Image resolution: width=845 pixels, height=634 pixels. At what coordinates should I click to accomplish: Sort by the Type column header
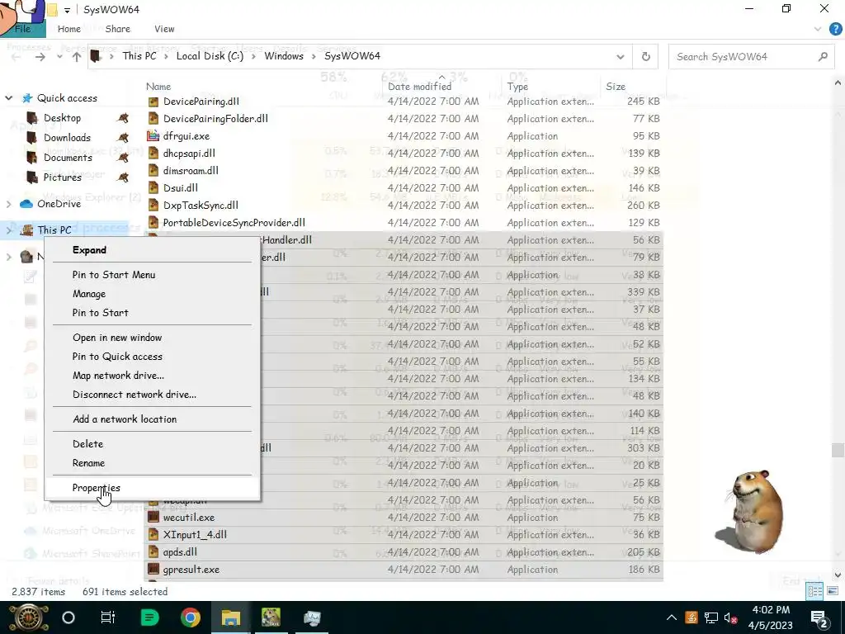click(x=517, y=86)
